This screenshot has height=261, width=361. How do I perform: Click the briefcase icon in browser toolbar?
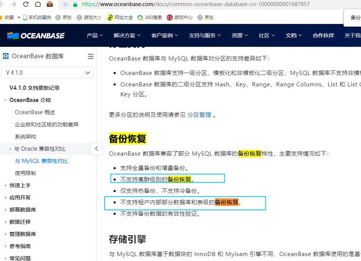(x=50, y=4)
